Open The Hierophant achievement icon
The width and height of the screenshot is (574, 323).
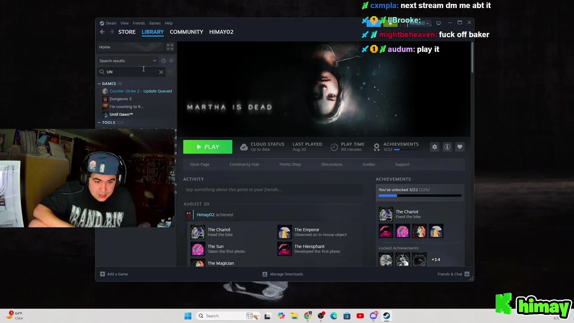pos(284,249)
